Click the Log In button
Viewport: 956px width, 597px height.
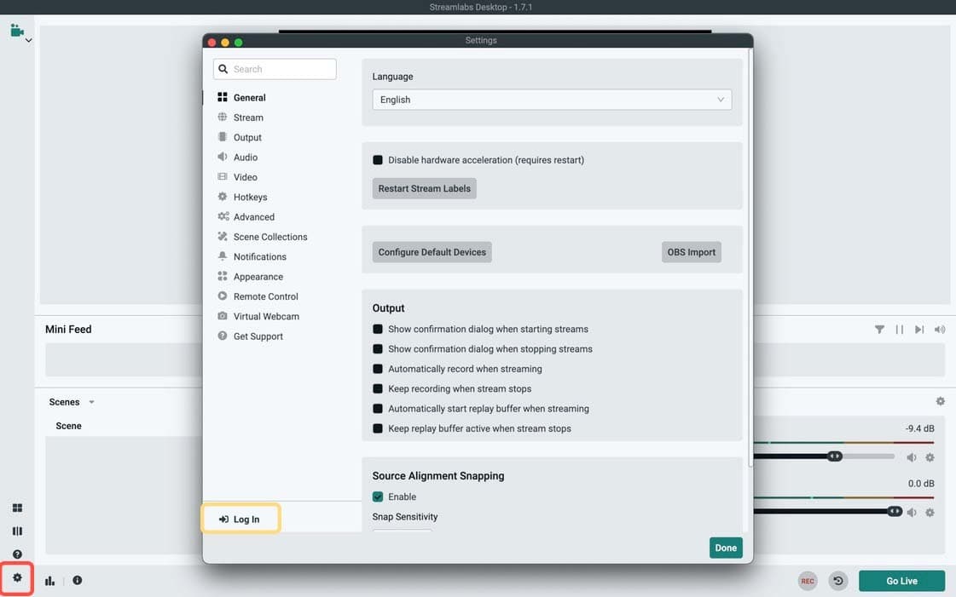[240, 518]
